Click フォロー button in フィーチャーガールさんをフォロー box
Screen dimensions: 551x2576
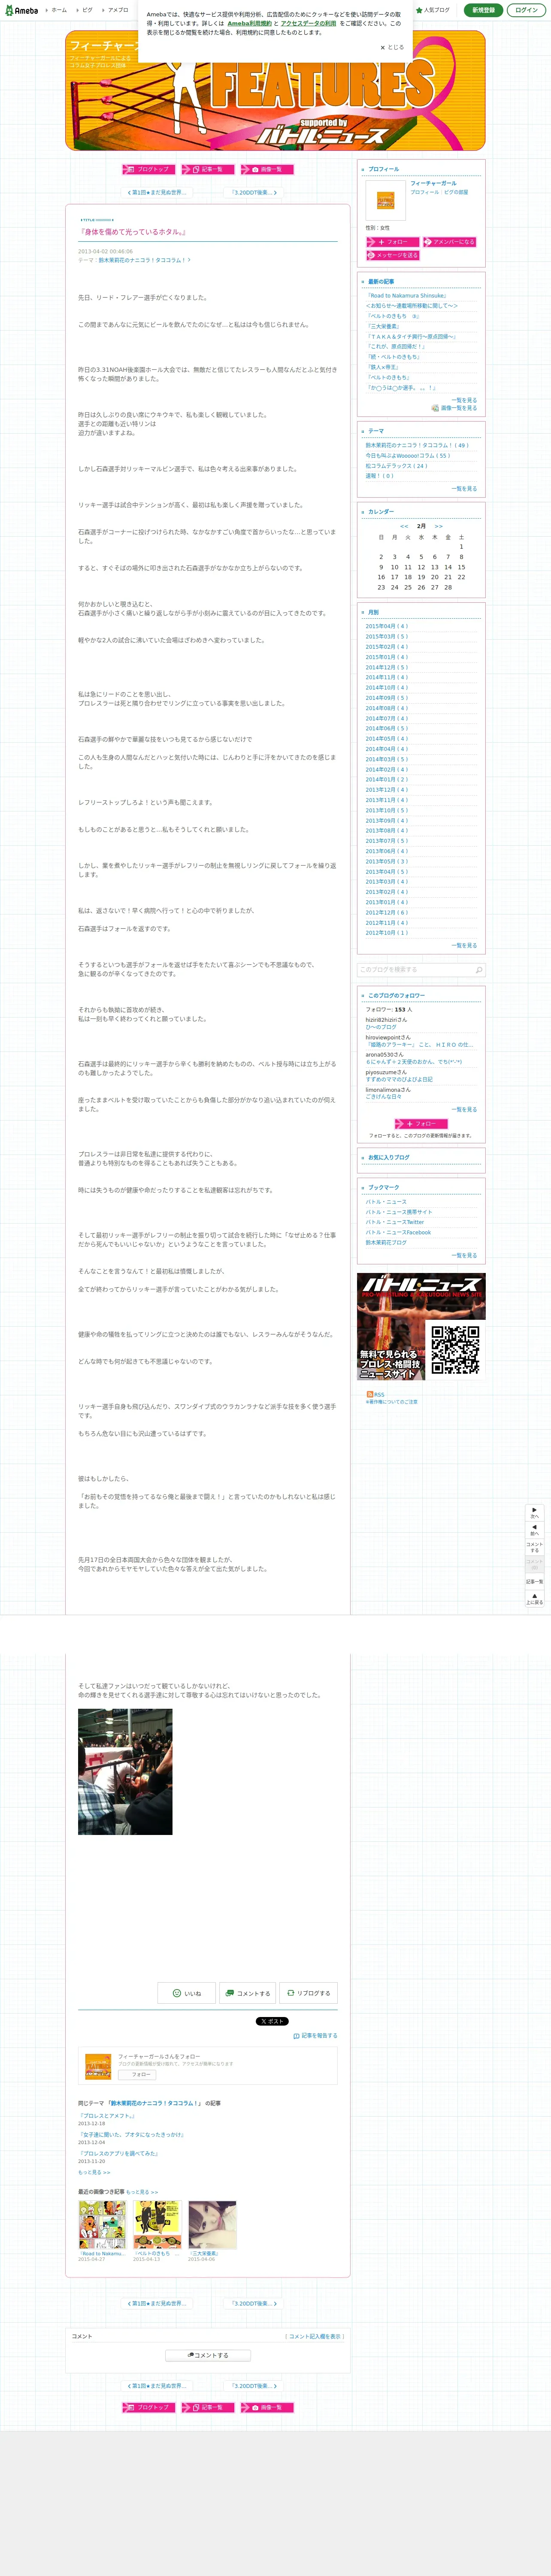[137, 2075]
